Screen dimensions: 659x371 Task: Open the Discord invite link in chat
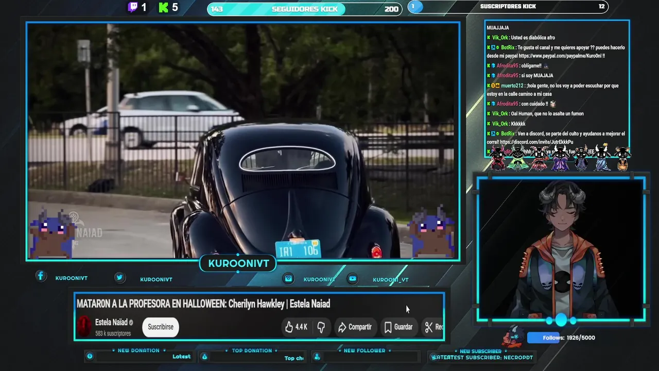click(x=536, y=142)
